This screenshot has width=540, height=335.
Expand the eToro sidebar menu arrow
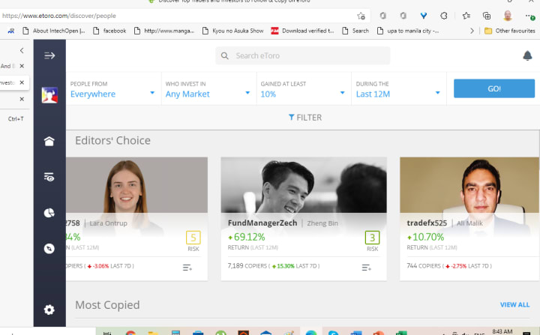click(49, 55)
